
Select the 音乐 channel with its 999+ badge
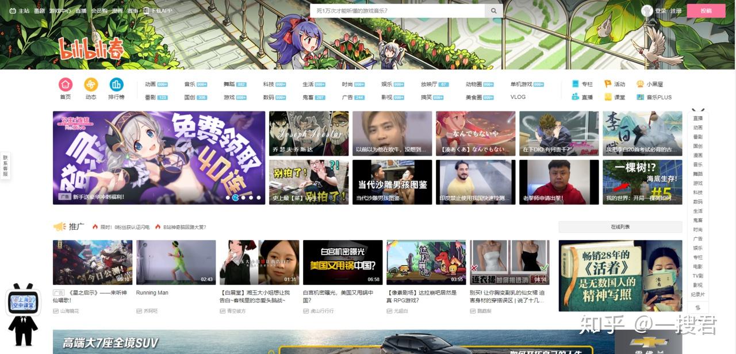tap(195, 84)
